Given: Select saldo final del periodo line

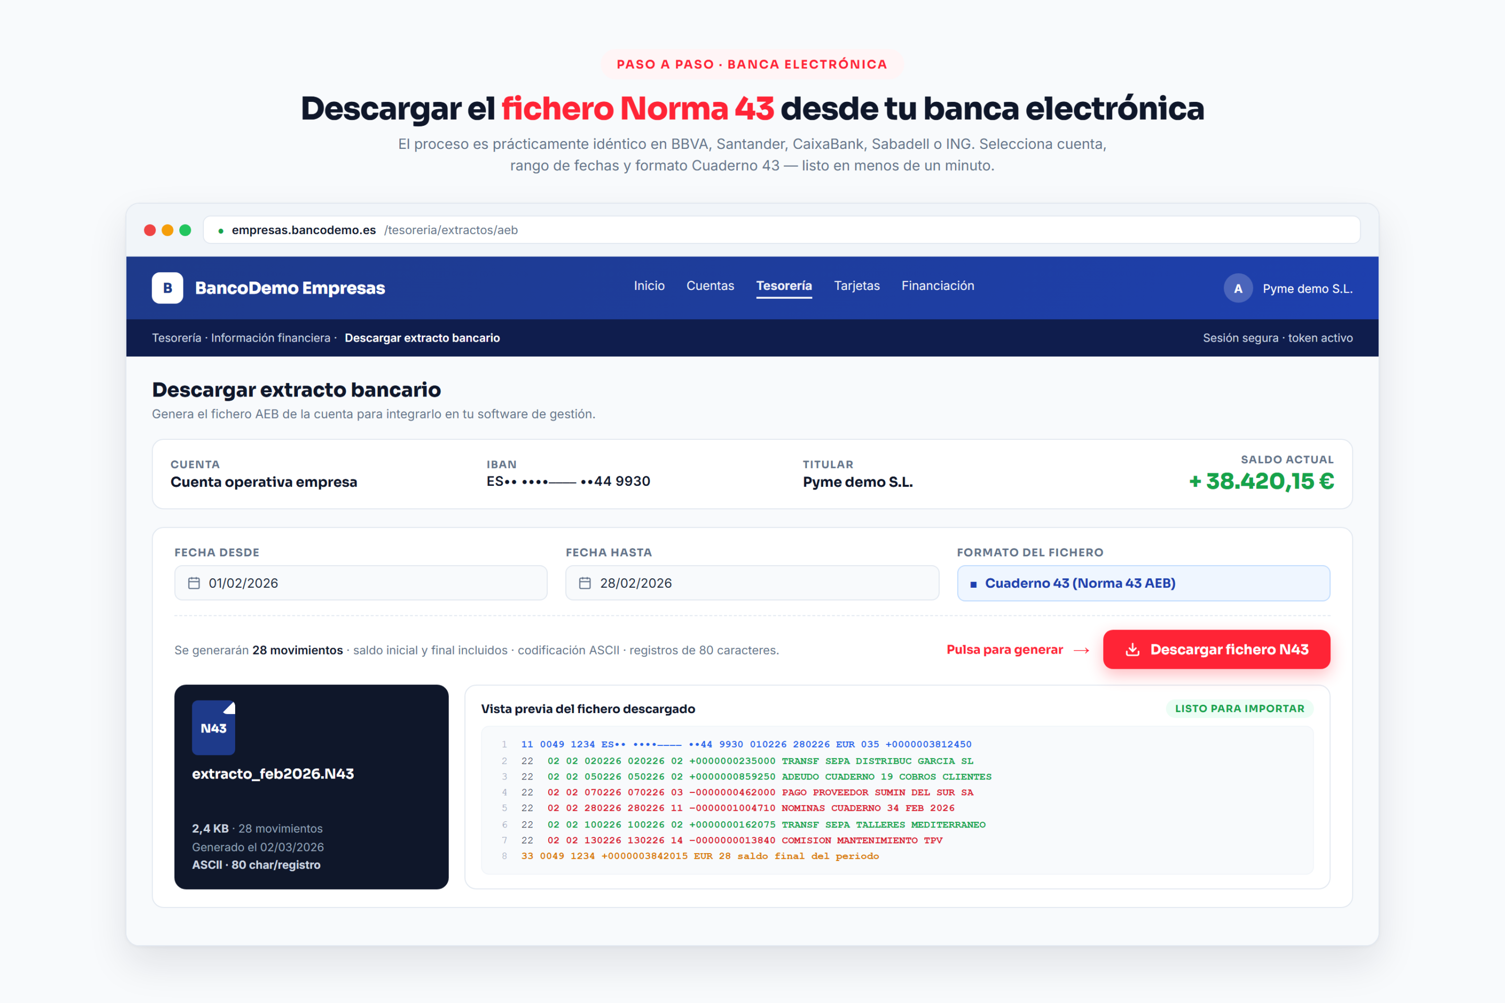Looking at the screenshot, I should coord(700,856).
